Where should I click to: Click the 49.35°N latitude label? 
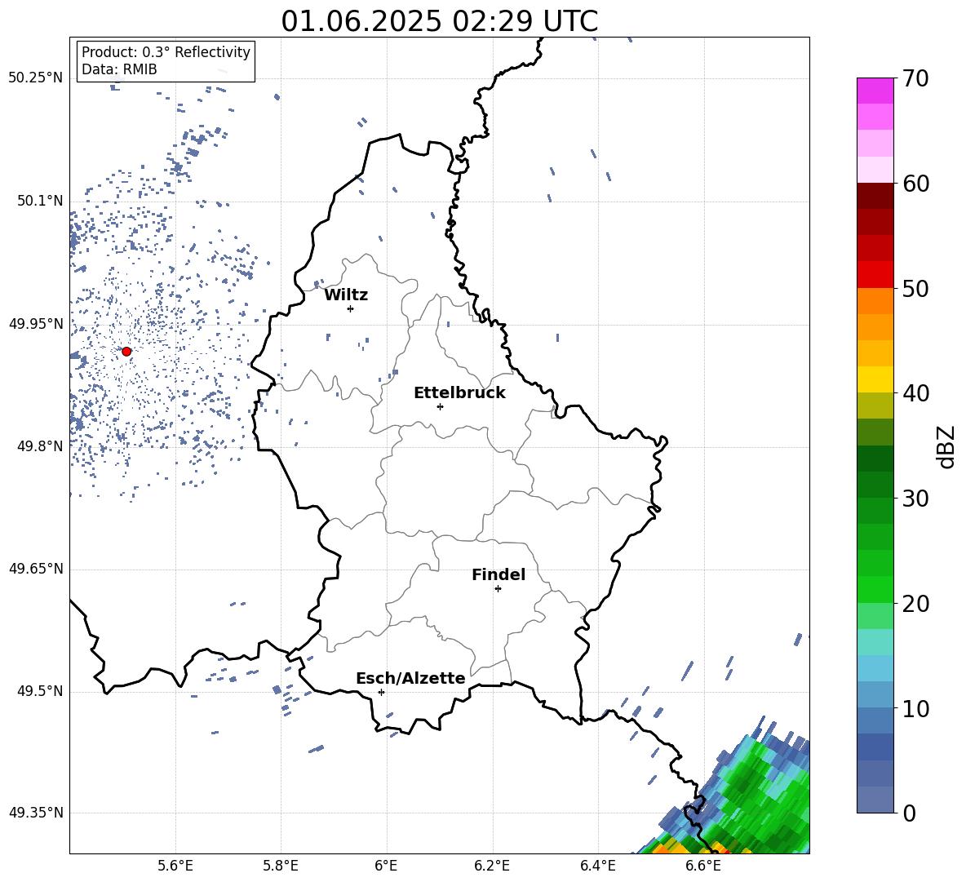[x=36, y=813]
